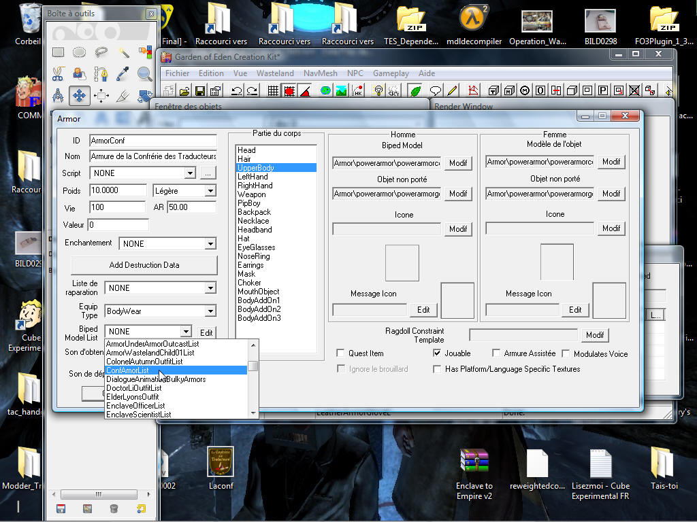The image size is (697, 522).
Task: Choose EnclaveOfficerList in the dropdown list
Action: [176, 406]
